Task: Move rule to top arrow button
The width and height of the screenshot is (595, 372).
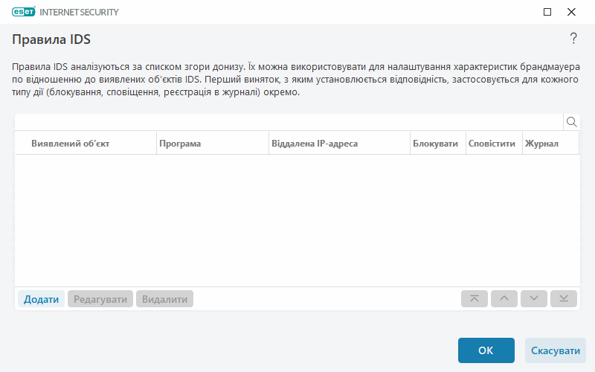Action: click(475, 299)
